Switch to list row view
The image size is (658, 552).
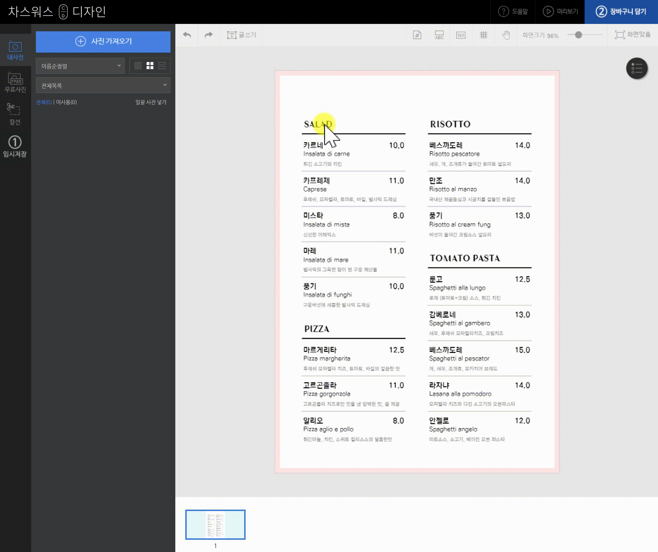(x=162, y=65)
